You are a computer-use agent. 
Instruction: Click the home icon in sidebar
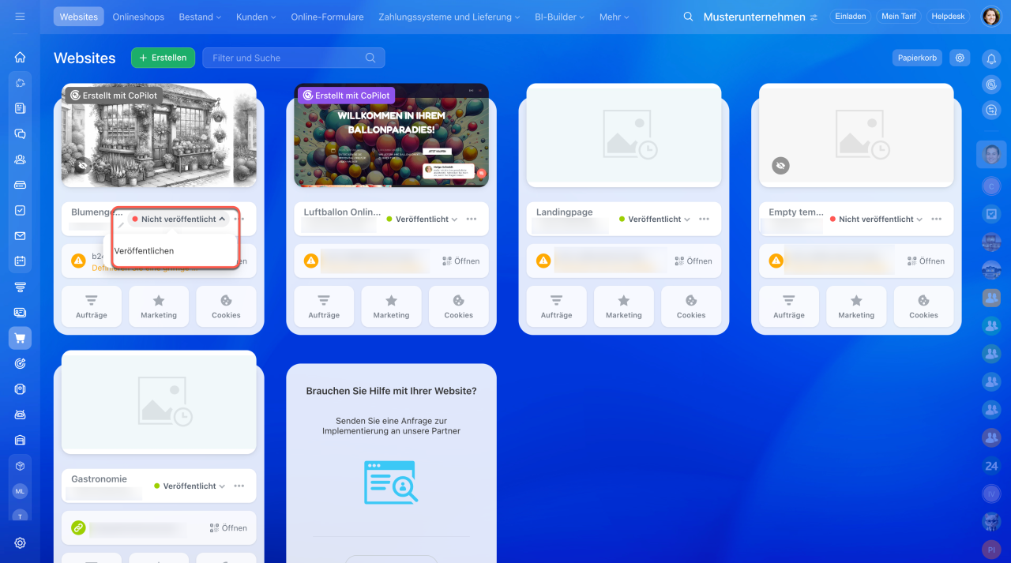point(20,57)
